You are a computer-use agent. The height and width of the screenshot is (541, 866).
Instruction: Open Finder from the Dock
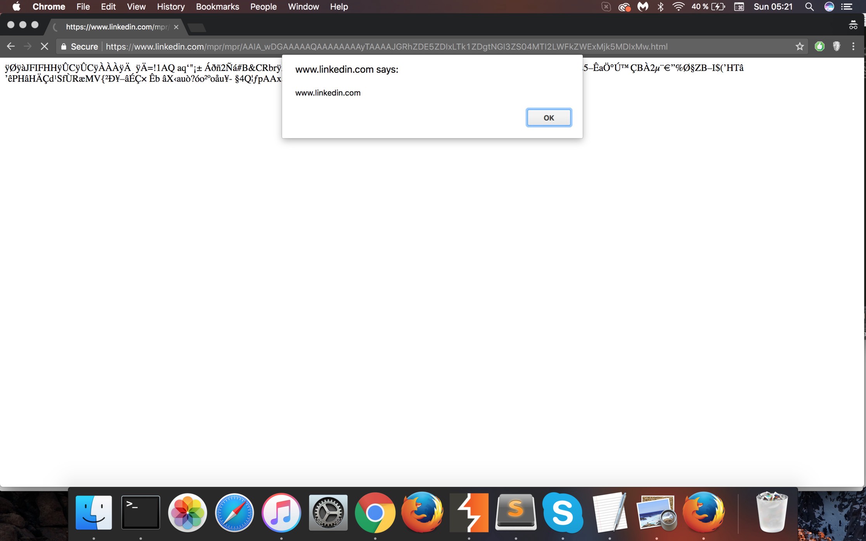click(x=94, y=512)
